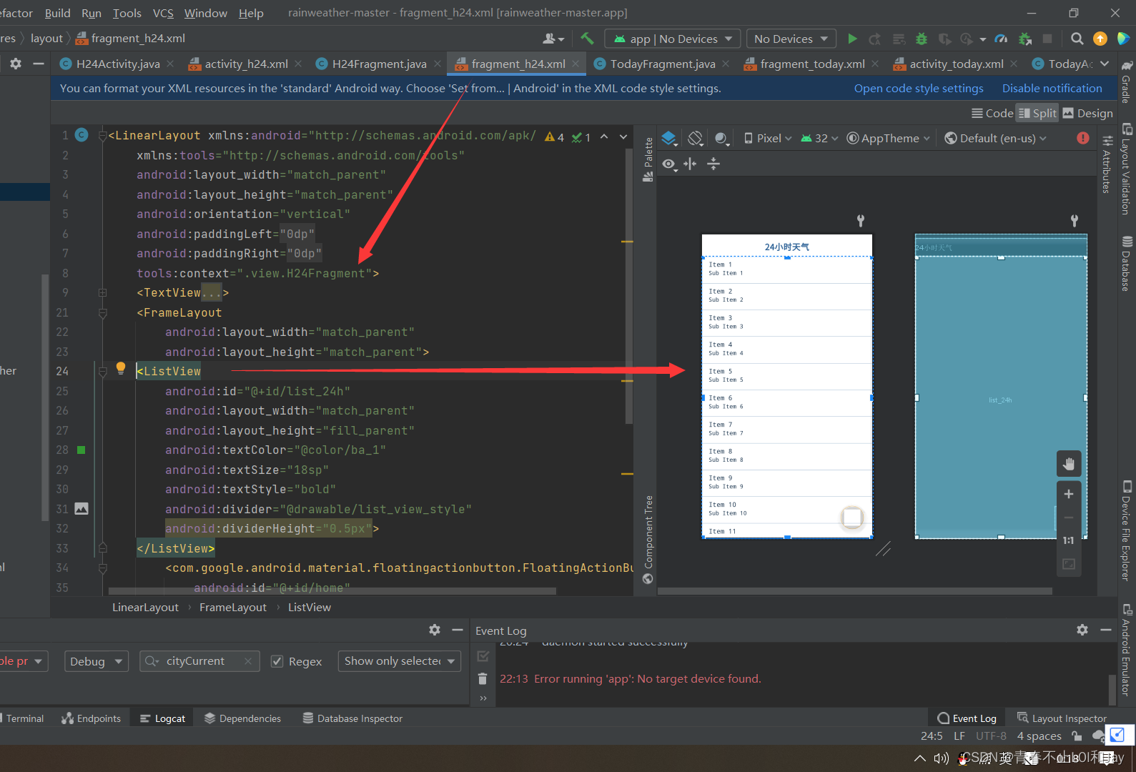Switch editor to Split view
Screen dimensions: 1136x772
coord(1037,113)
